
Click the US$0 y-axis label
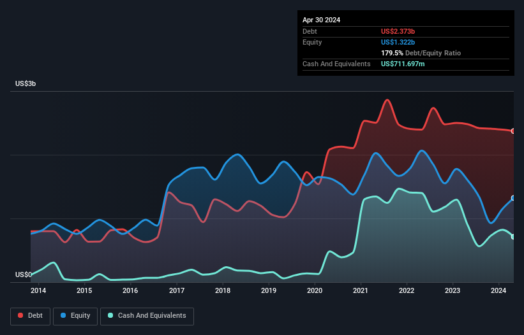(24, 274)
